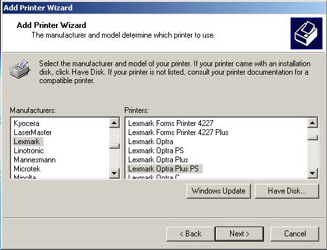Viewport: 327px width, 250px height.
Task: Click the Manufacturers list scroll down arrow
Action: [x=114, y=173]
